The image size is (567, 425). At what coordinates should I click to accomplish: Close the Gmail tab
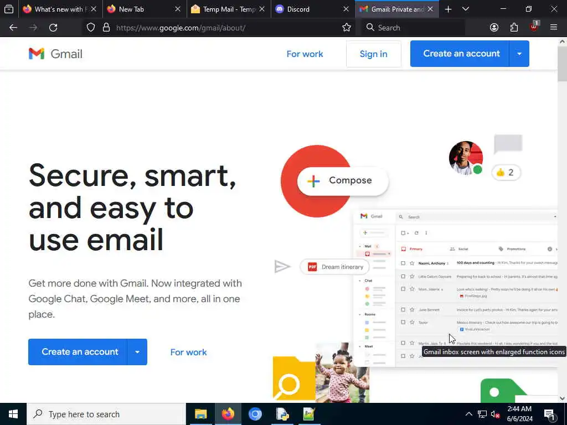(x=430, y=9)
